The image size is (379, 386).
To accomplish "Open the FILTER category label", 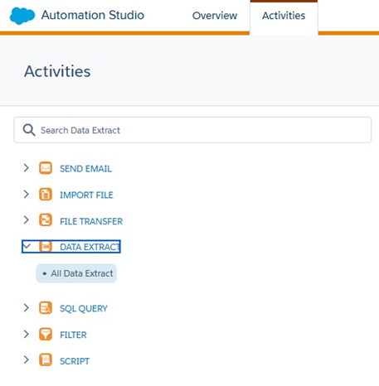I will pos(73,335).
